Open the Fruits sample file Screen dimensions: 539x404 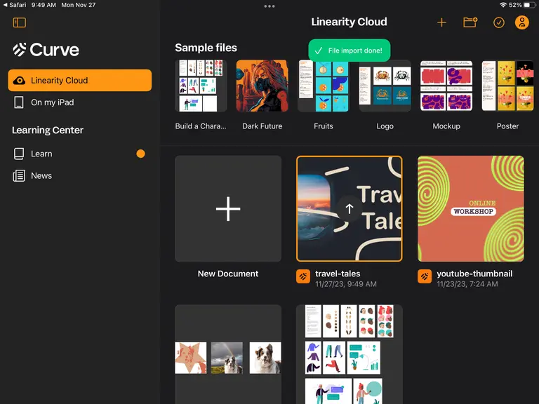click(324, 86)
